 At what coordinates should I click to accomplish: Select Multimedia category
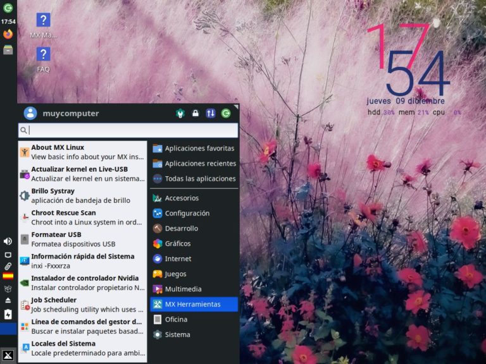point(194,289)
